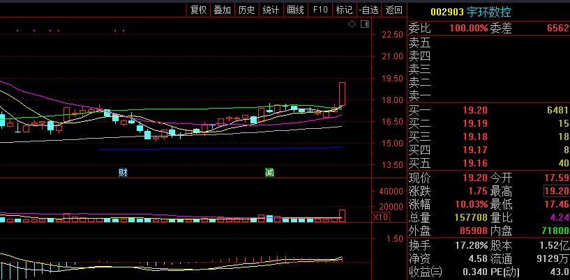Click 收益(三) value 0.340

click(474, 272)
